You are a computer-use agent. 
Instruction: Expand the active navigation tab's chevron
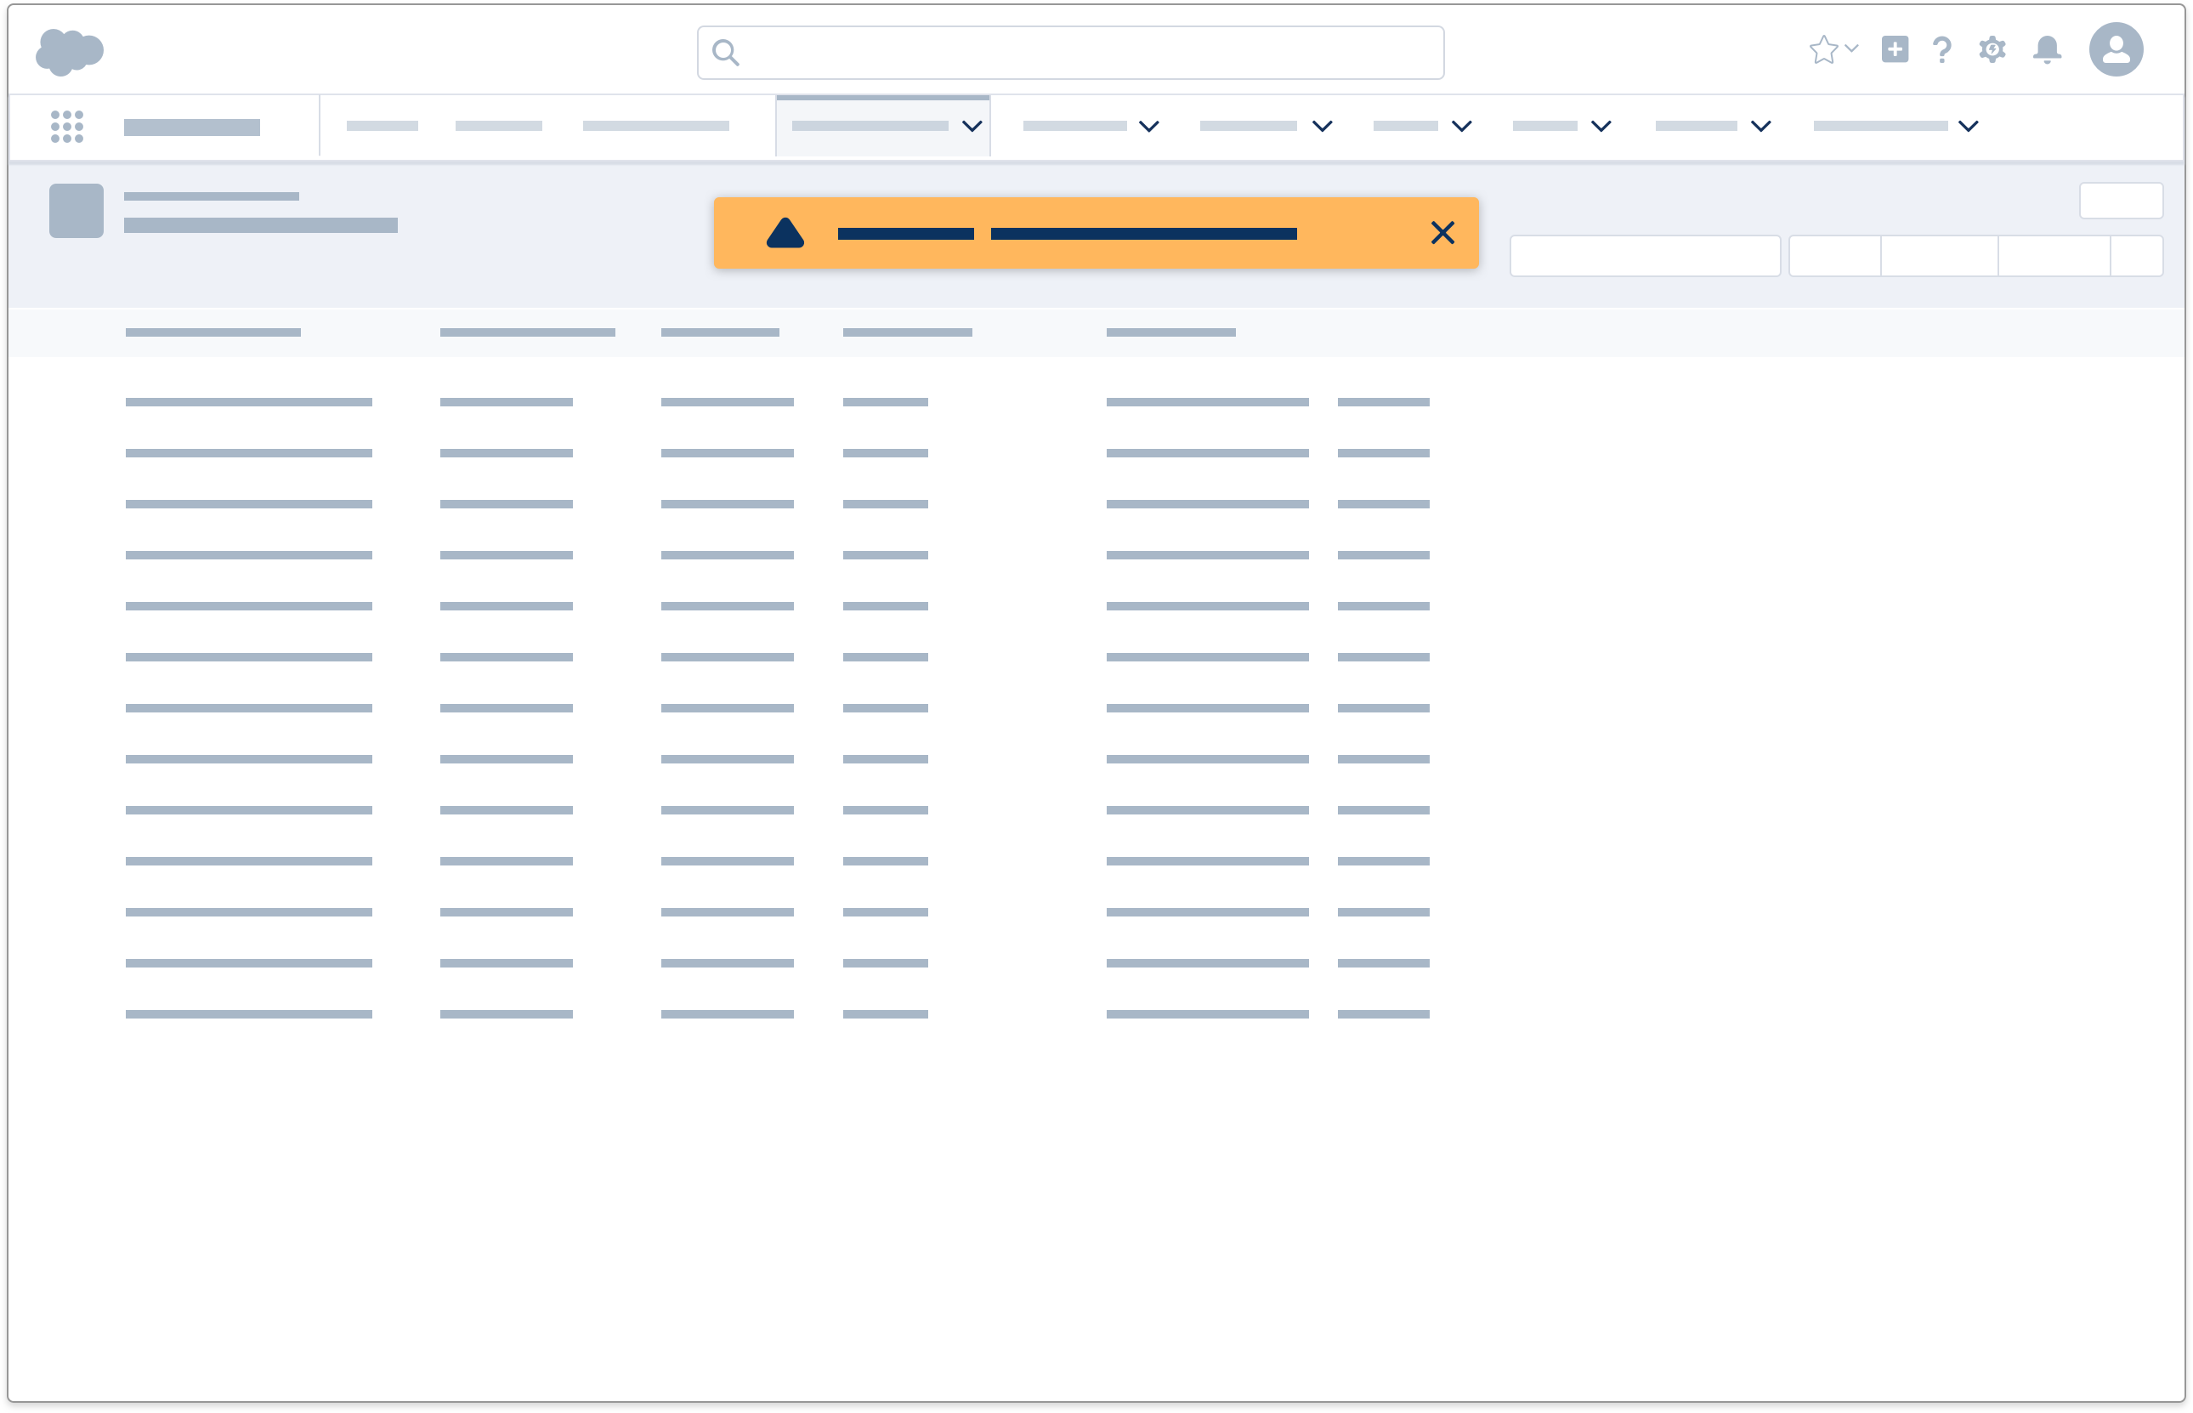pos(972,127)
